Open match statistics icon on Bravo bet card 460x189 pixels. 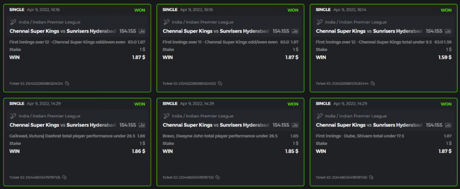click(x=295, y=125)
